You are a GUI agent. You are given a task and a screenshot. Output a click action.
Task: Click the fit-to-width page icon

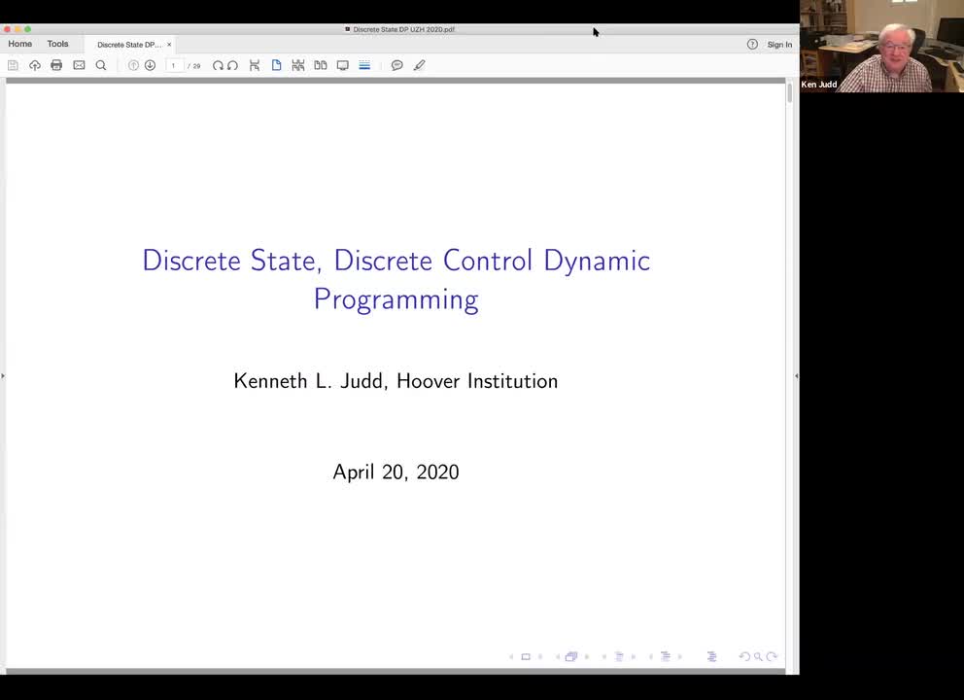tap(255, 65)
